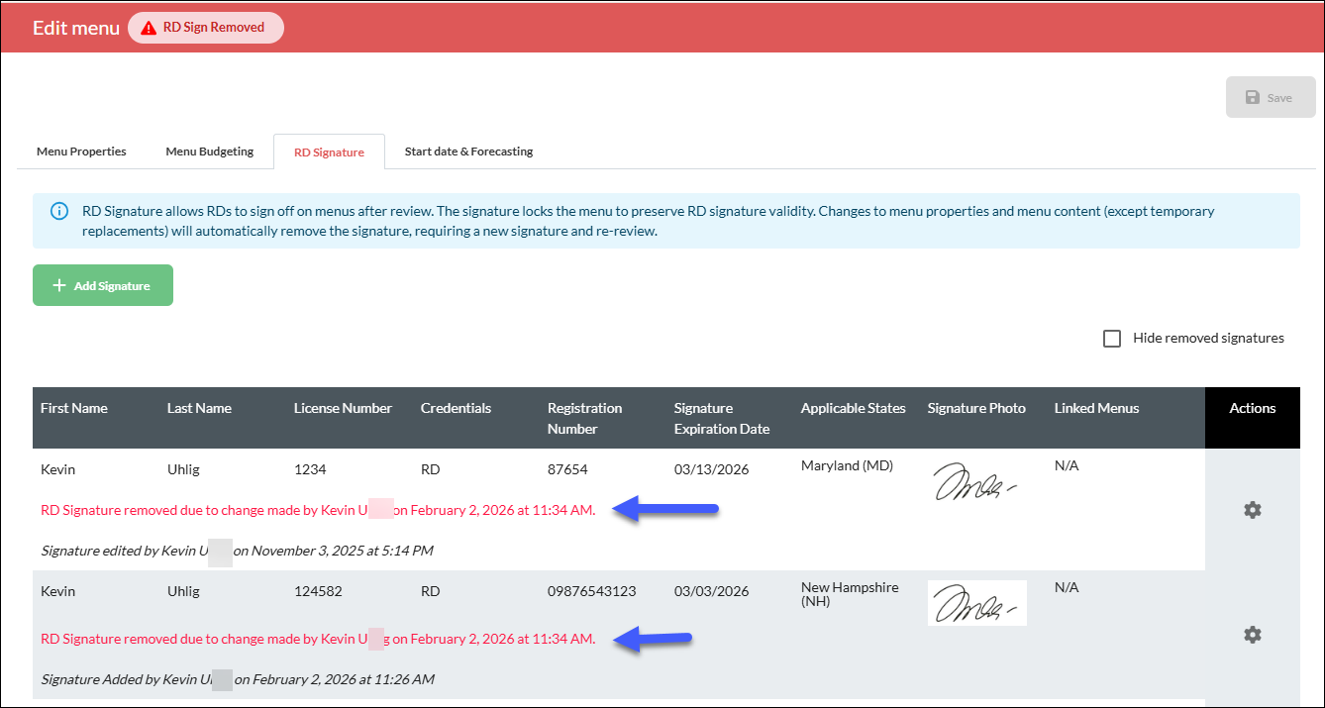
Task: Click 'Signature edited by' November 3 note
Action: pos(237,551)
